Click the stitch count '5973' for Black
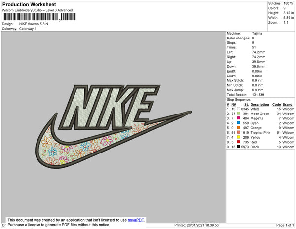 tap(245, 147)
